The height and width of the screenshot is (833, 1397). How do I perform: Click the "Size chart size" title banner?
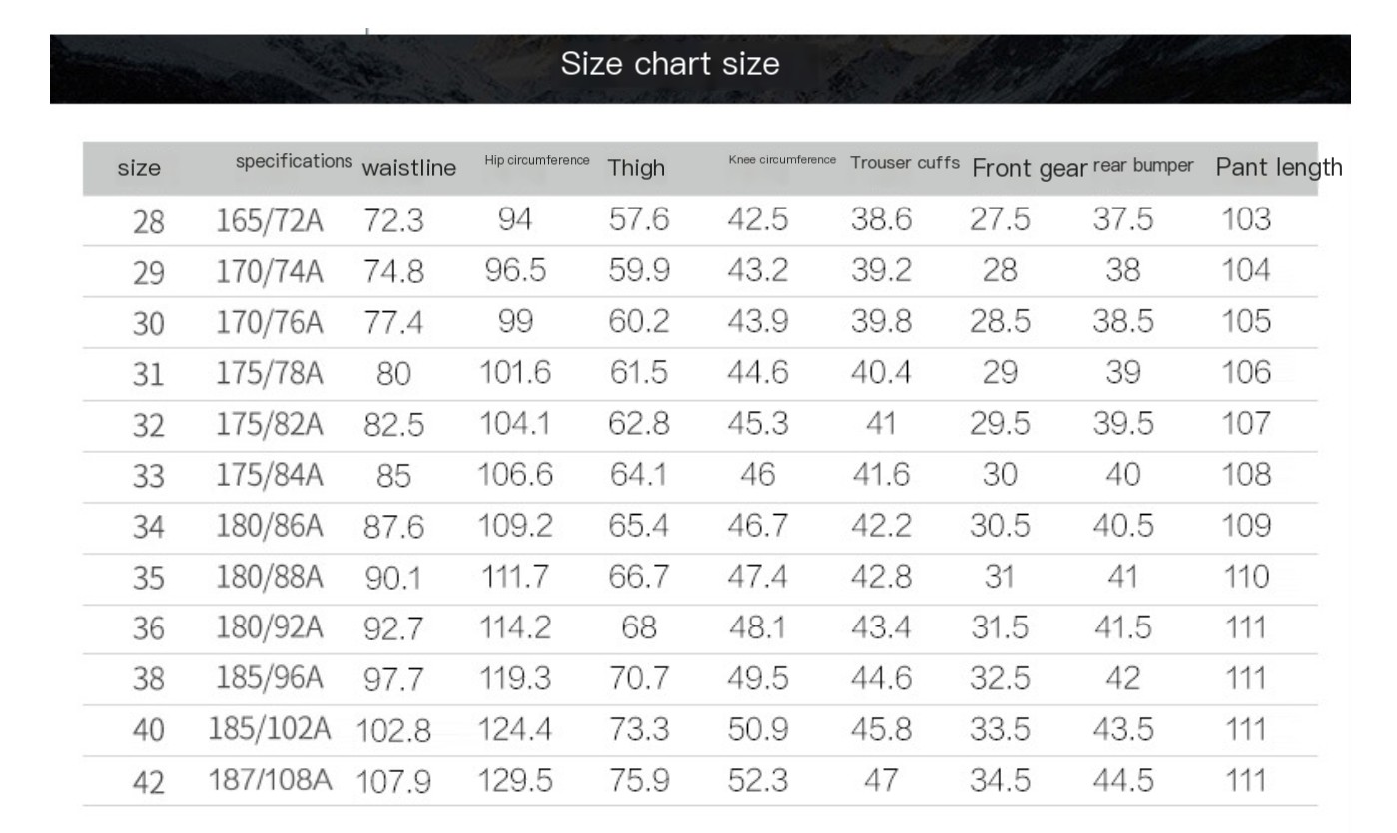(x=669, y=65)
